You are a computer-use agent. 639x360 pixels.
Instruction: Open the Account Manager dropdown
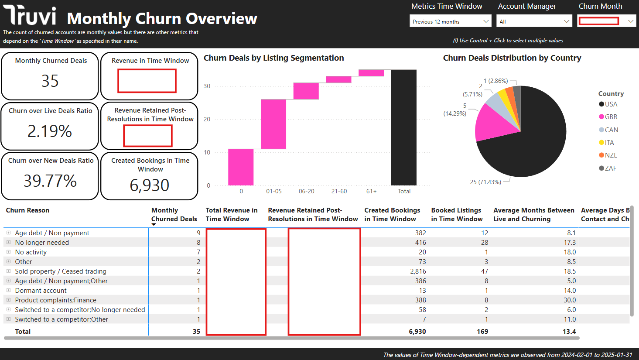pyautogui.click(x=534, y=21)
